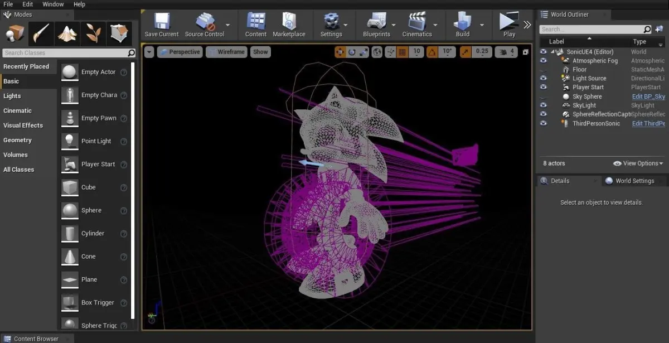Click the add folder icon in World Outliner
This screenshot has height=343, width=669.
(x=659, y=29)
